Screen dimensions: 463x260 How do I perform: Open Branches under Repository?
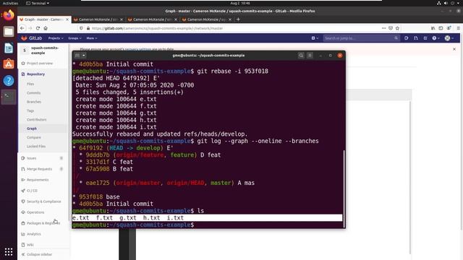coord(34,102)
